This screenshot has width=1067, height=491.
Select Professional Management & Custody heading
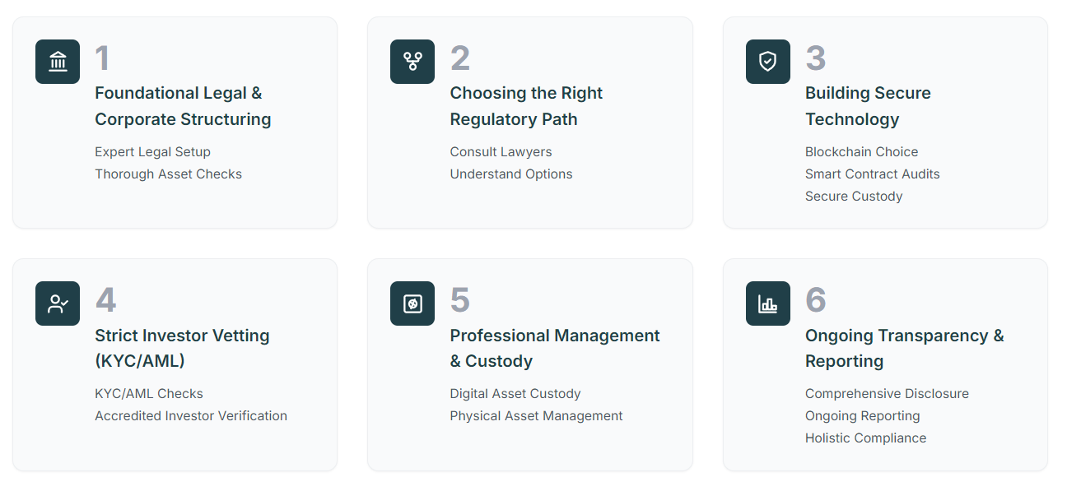555,348
